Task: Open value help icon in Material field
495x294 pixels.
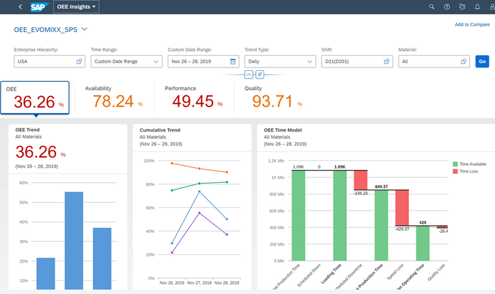Action: tap(464, 61)
